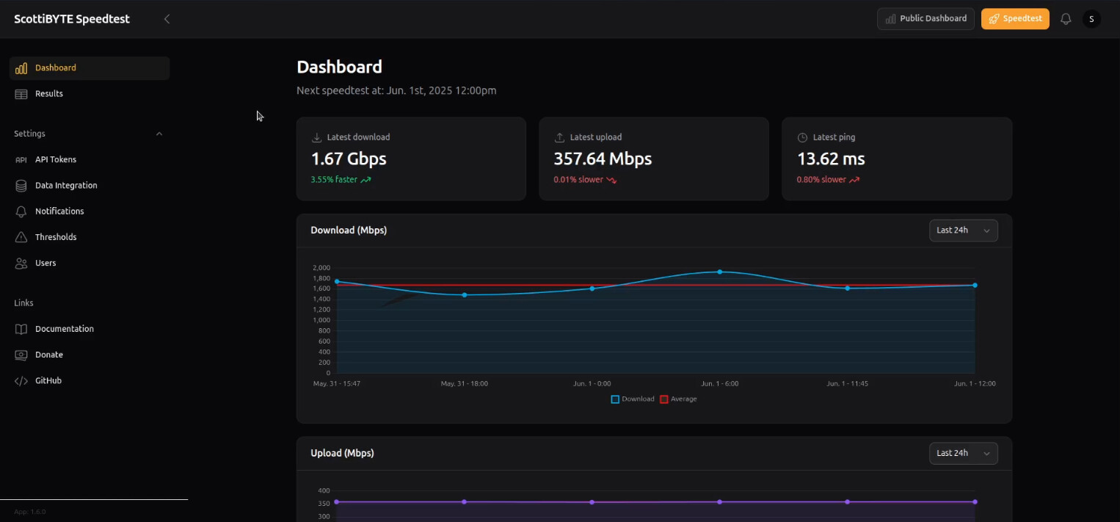Collapse the Settings section chevron
The image size is (1120, 522).
tap(159, 134)
